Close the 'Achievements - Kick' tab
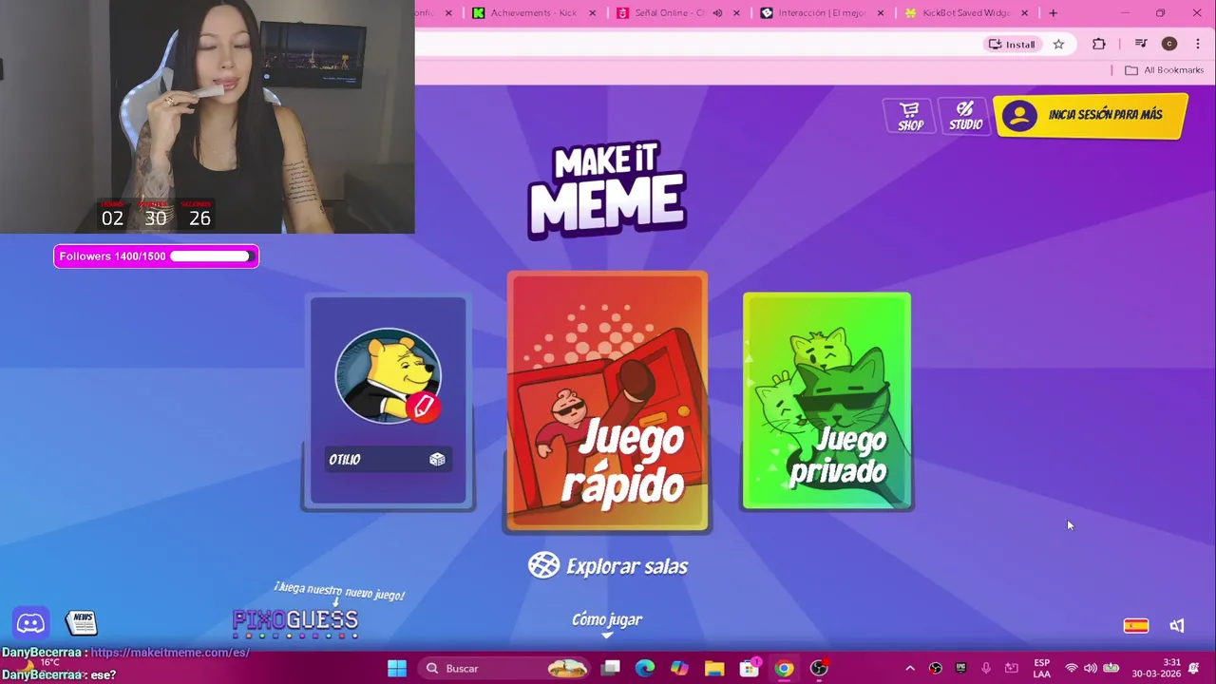Image resolution: width=1216 pixels, height=684 pixels. click(593, 13)
